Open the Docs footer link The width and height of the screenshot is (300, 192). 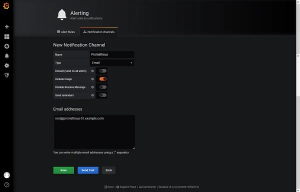pos(109,187)
